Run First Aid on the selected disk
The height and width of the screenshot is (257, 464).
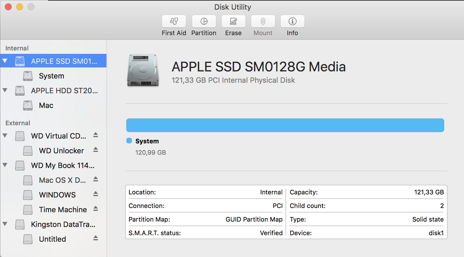tap(174, 25)
